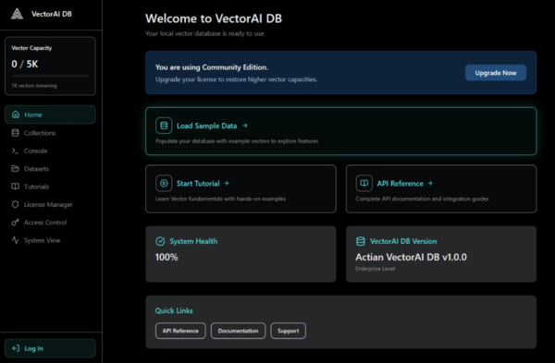Click the arrow next to Load Sample Data

click(245, 126)
